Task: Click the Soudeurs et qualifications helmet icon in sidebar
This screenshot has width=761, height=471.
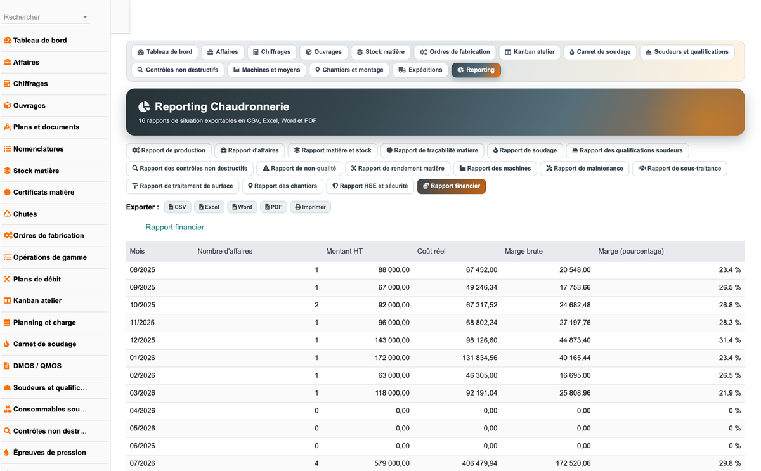Action: (x=8, y=387)
